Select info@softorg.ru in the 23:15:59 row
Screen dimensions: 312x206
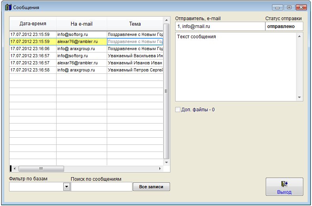point(81,34)
